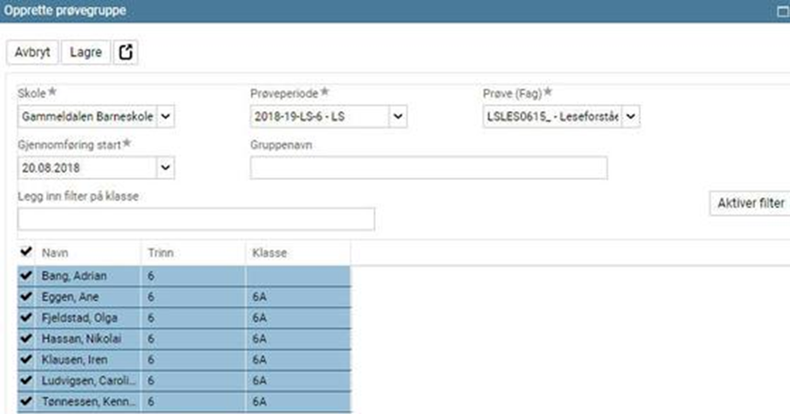Focus the klasse filter input field

coord(196,219)
